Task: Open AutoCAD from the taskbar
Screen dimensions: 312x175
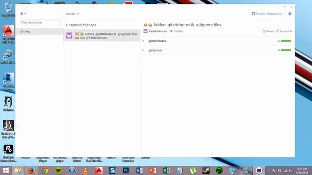Action: tap(99, 171)
